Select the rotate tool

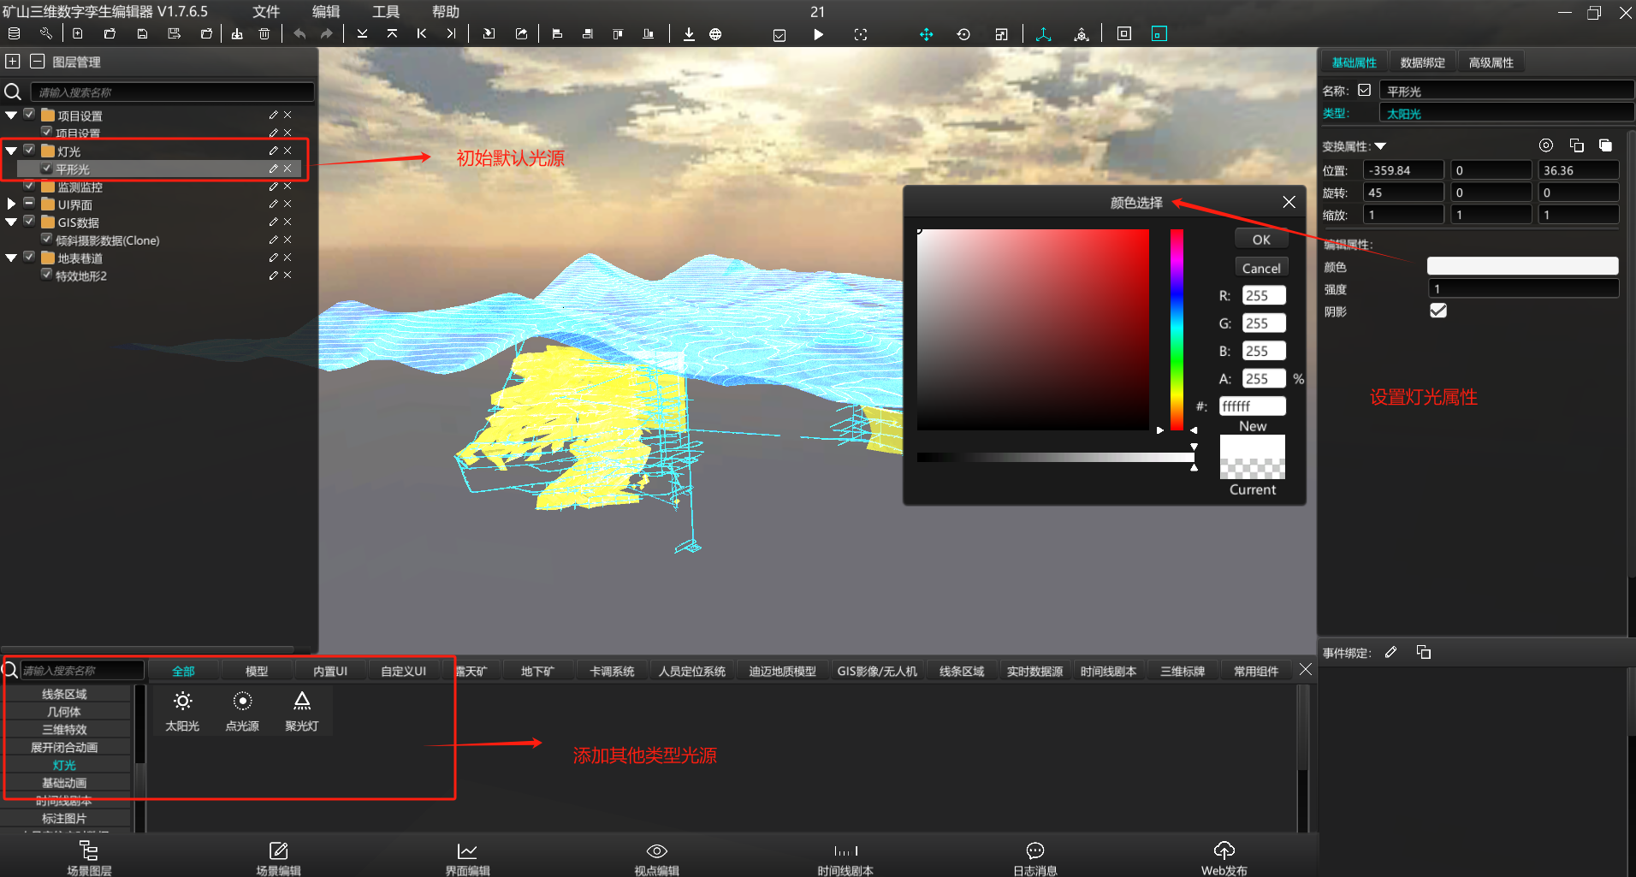coord(963,34)
